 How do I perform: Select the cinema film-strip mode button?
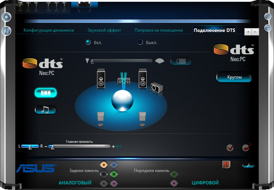(46, 92)
